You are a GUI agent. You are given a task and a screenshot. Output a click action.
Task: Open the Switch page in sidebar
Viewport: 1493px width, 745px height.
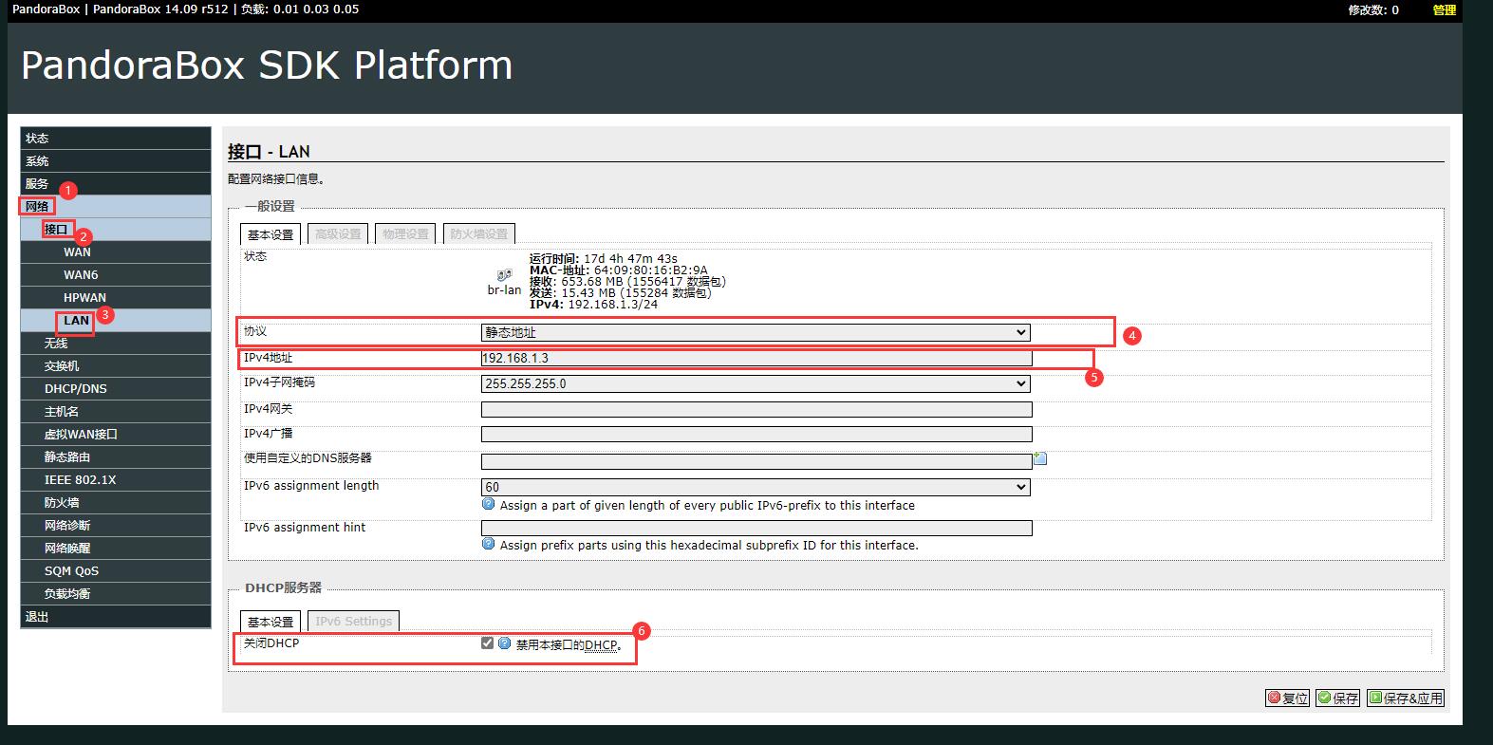click(x=116, y=366)
